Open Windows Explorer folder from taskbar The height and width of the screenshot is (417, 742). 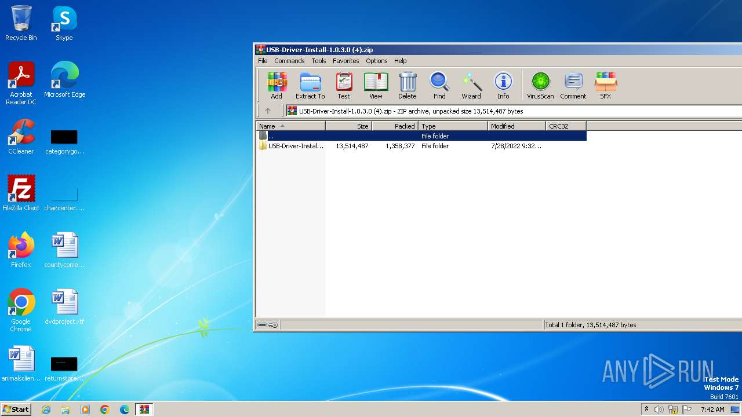[66, 409]
